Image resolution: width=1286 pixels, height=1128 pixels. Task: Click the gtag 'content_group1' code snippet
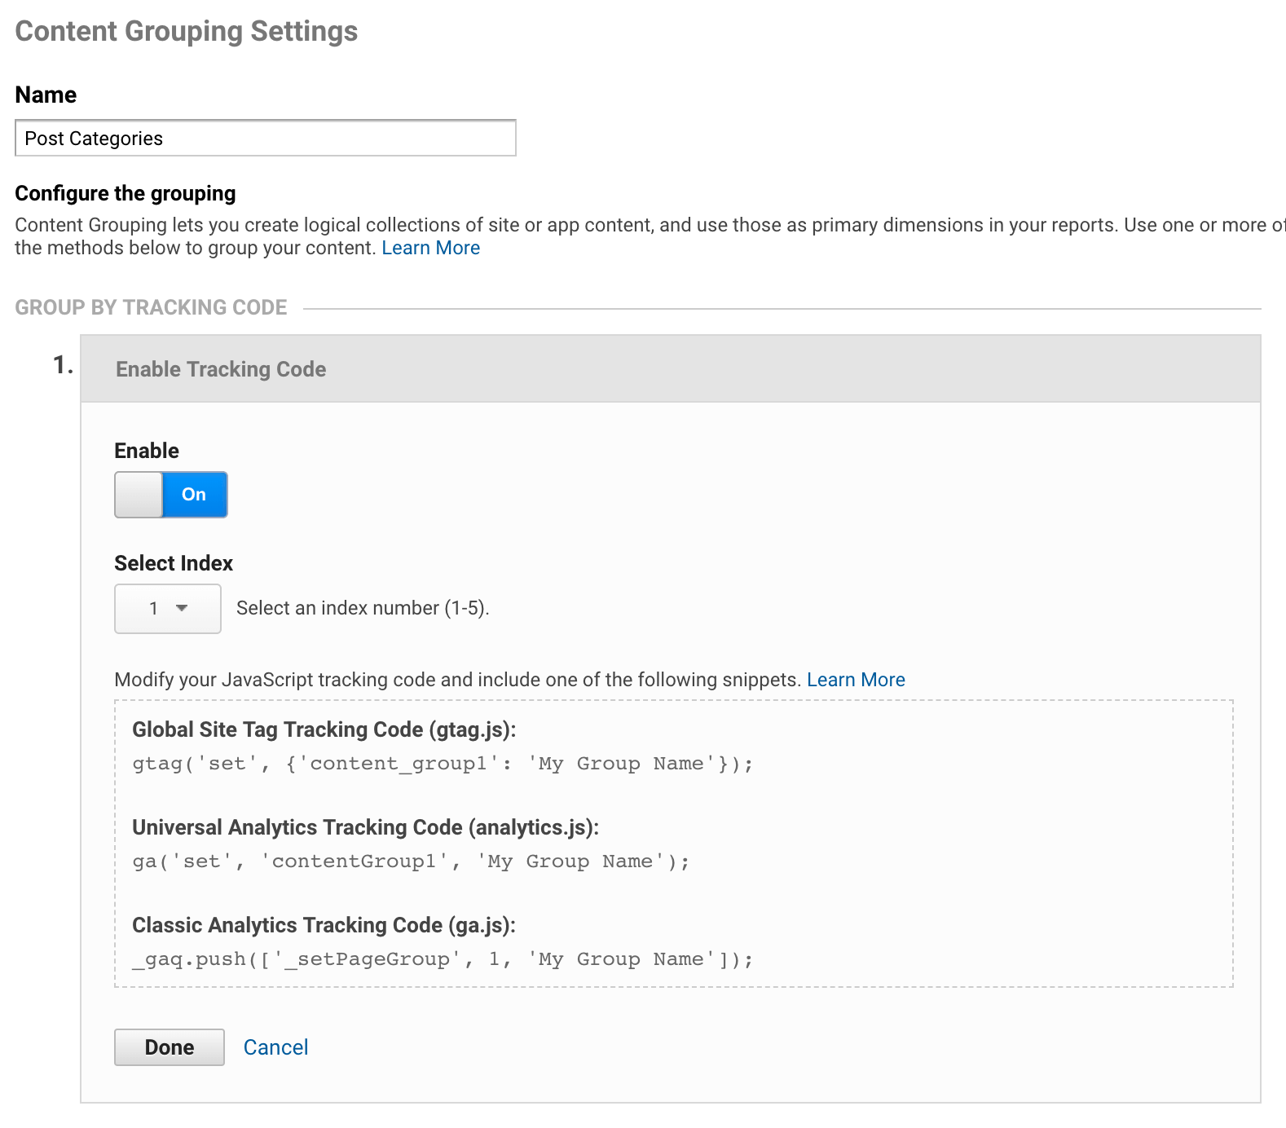coord(443,764)
